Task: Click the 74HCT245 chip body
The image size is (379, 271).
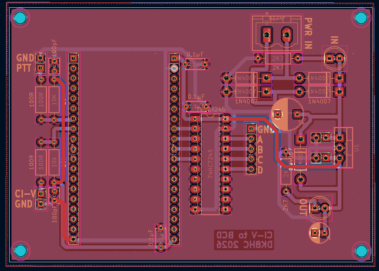Action: click(x=210, y=164)
